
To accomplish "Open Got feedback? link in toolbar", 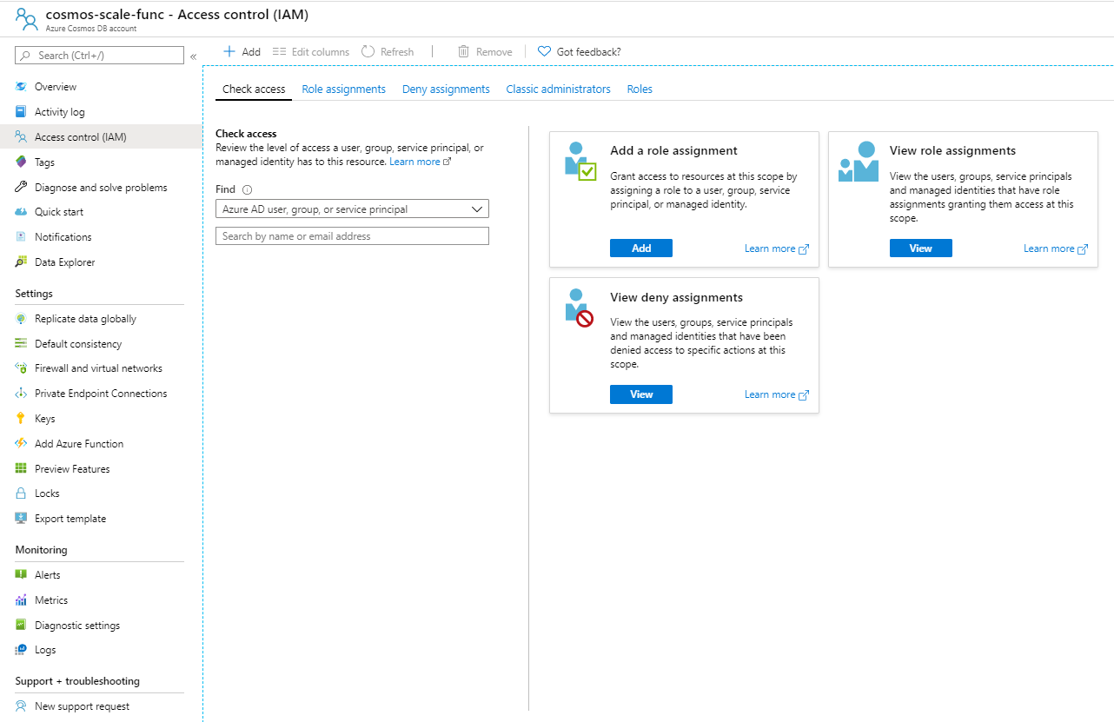I will pyautogui.click(x=580, y=52).
